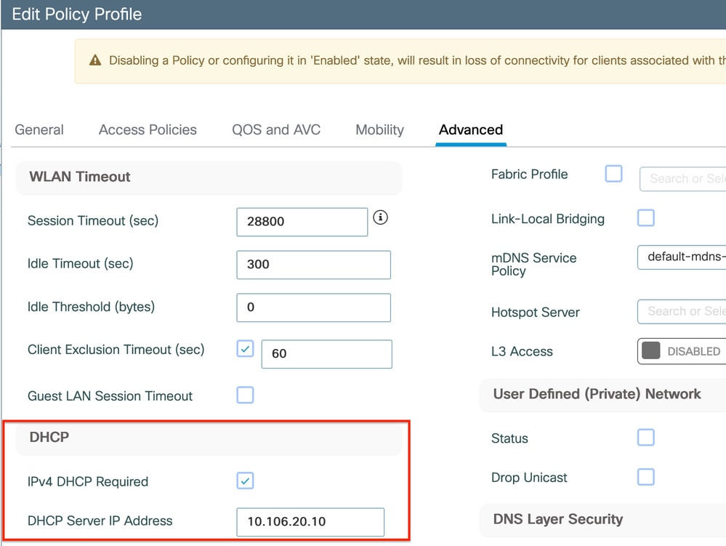Enable the Drop Unicast checkbox
The width and height of the screenshot is (726, 546).
click(646, 476)
